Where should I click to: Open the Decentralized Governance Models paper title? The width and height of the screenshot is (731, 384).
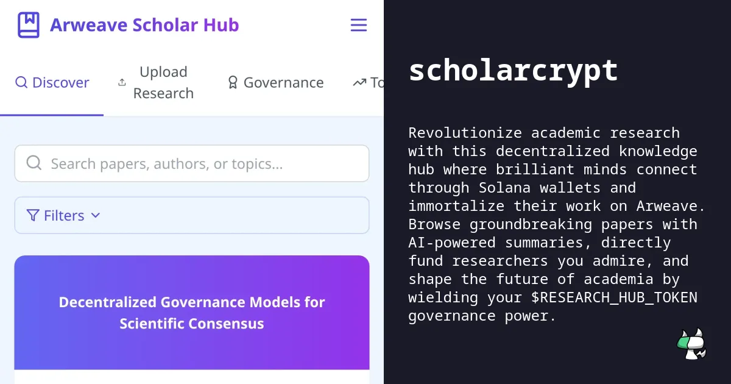(192, 313)
